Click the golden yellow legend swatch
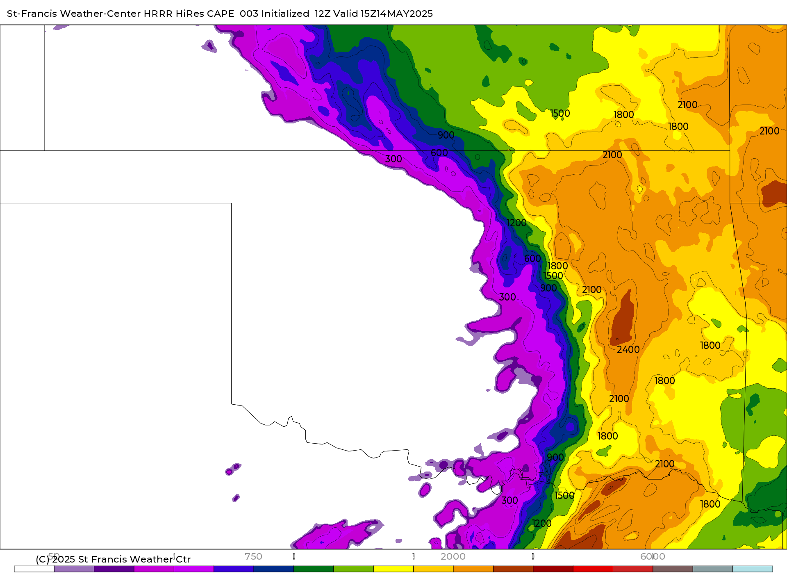Image resolution: width=787 pixels, height=574 pixels. (x=433, y=569)
